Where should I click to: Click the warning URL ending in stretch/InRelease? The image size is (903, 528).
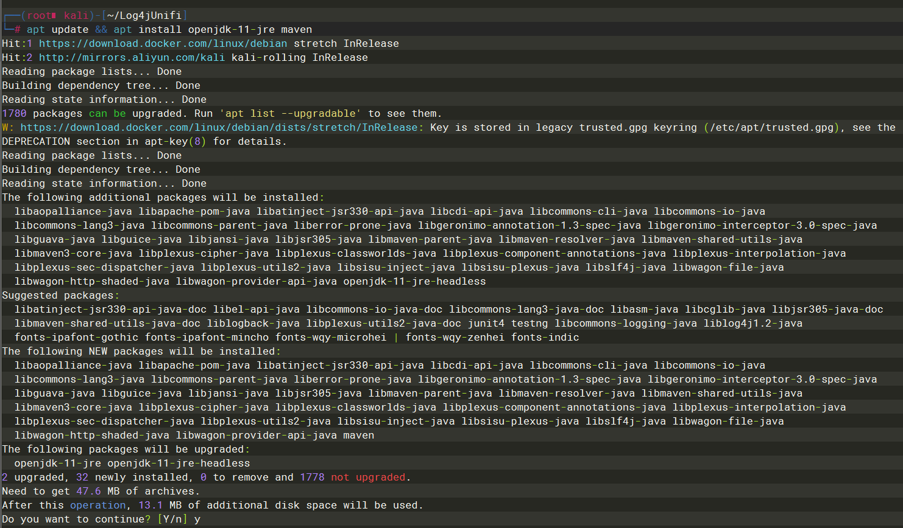coord(219,127)
